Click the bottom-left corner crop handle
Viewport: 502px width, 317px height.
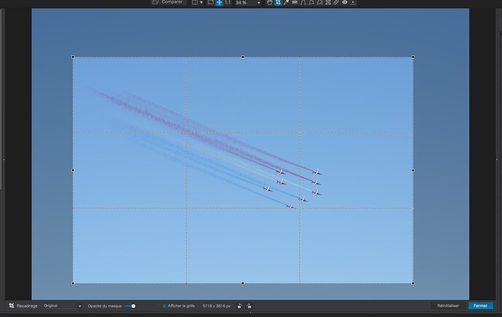pyautogui.click(x=73, y=283)
